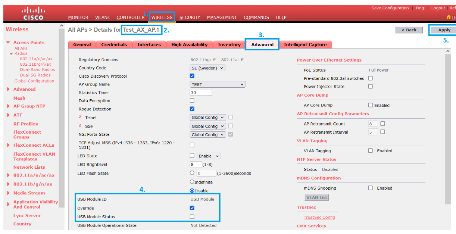Open the MONITOR menu
Viewport: 456px width, 234px height.
click(78, 18)
